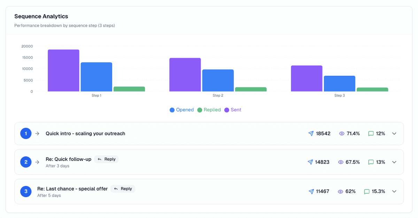Click the arrow icon before Quick intro subject

[37, 133]
